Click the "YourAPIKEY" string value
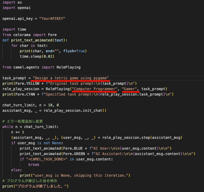Image resolution: width=204 pixels, height=192 pixels. pos(52,19)
